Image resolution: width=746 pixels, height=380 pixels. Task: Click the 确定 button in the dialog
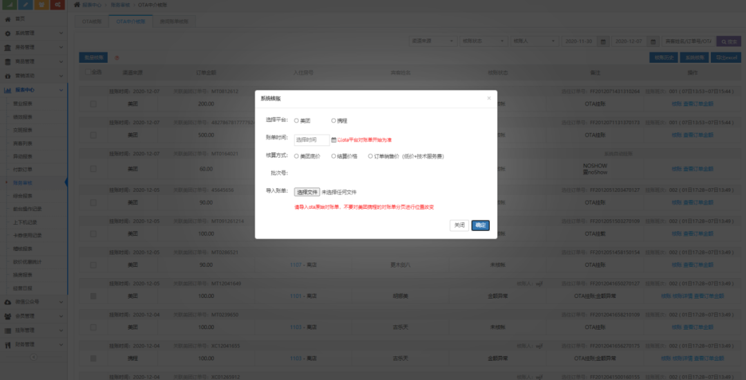(481, 225)
